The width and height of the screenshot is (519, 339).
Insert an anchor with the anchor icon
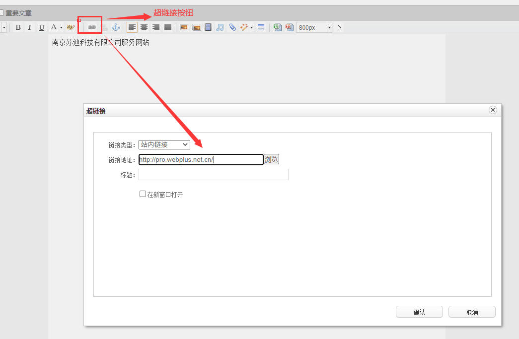coord(116,27)
